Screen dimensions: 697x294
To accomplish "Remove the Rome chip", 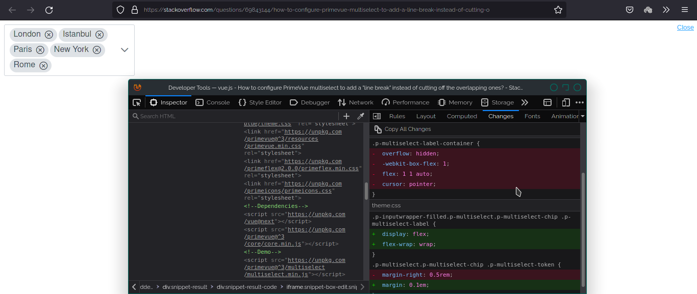I will point(43,65).
